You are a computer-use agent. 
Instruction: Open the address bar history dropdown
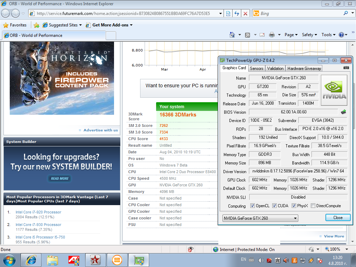[x=220, y=14]
